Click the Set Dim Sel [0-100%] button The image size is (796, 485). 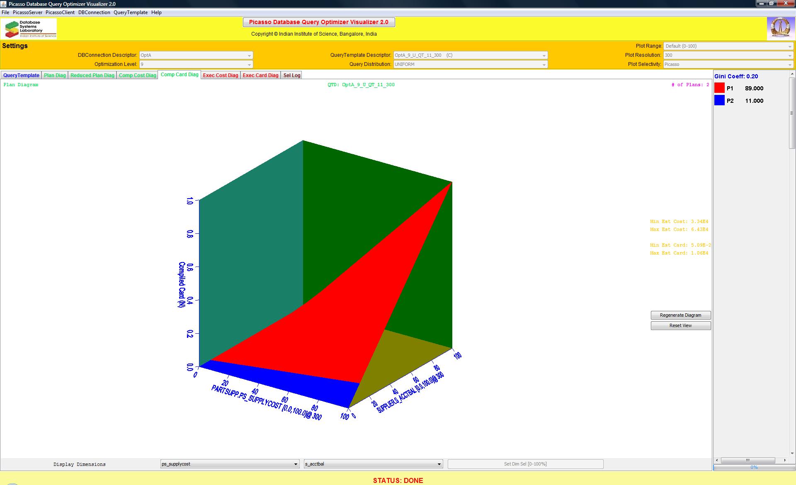(525, 464)
